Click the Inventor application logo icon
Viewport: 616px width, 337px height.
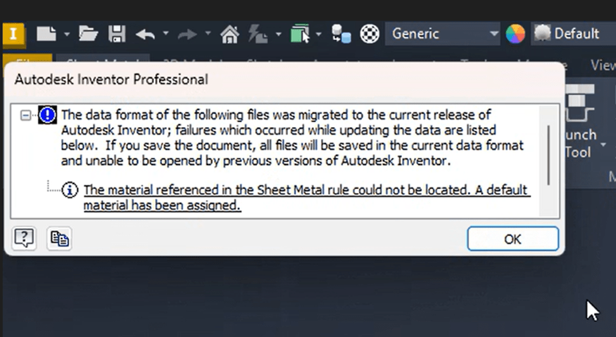pyautogui.click(x=12, y=34)
